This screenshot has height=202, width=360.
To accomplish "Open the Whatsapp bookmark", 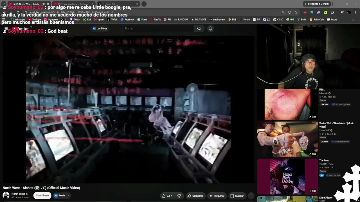I will pos(18,20).
